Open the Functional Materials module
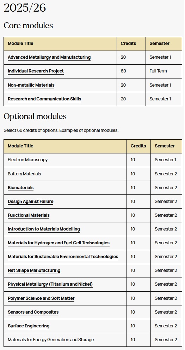The width and height of the screenshot is (185, 350). click(29, 215)
